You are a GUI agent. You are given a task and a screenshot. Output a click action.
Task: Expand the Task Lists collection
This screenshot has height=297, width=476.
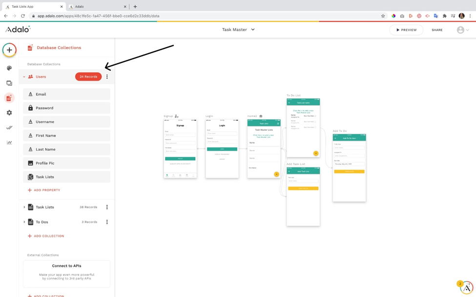(24, 207)
